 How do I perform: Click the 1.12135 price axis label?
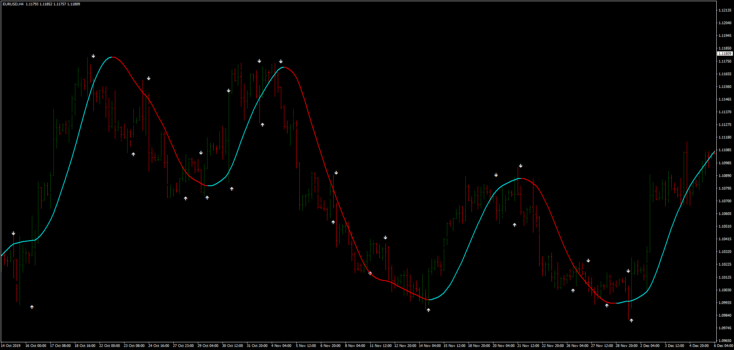725,10
